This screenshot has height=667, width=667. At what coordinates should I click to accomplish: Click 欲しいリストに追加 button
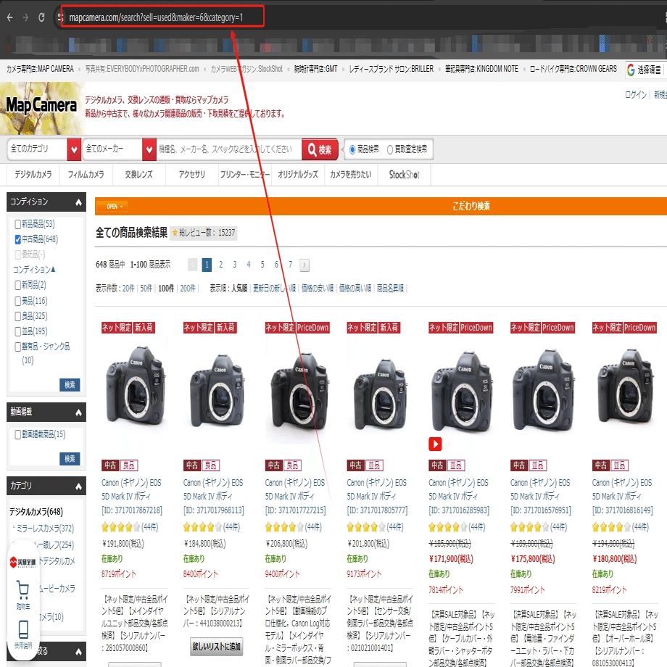coord(217,647)
